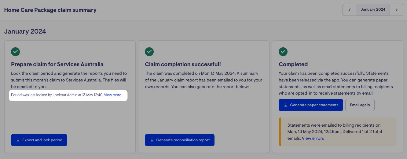Screen dimensions: 407x159
Task: Click green checkmark above Prepare claim heading
Action: tap(16, 52)
